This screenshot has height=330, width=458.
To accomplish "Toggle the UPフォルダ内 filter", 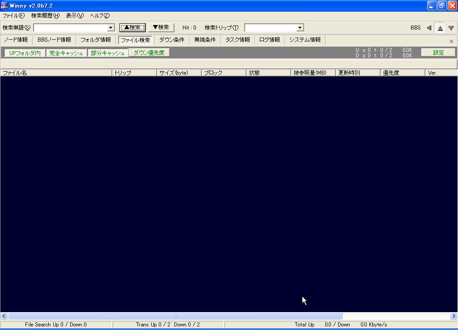I will pyautogui.click(x=25, y=53).
